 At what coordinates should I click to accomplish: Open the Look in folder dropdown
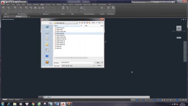(x=77, y=23)
